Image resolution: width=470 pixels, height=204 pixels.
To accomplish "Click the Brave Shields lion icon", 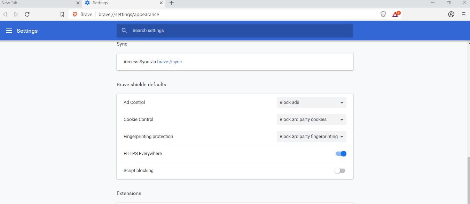I will [x=383, y=14].
